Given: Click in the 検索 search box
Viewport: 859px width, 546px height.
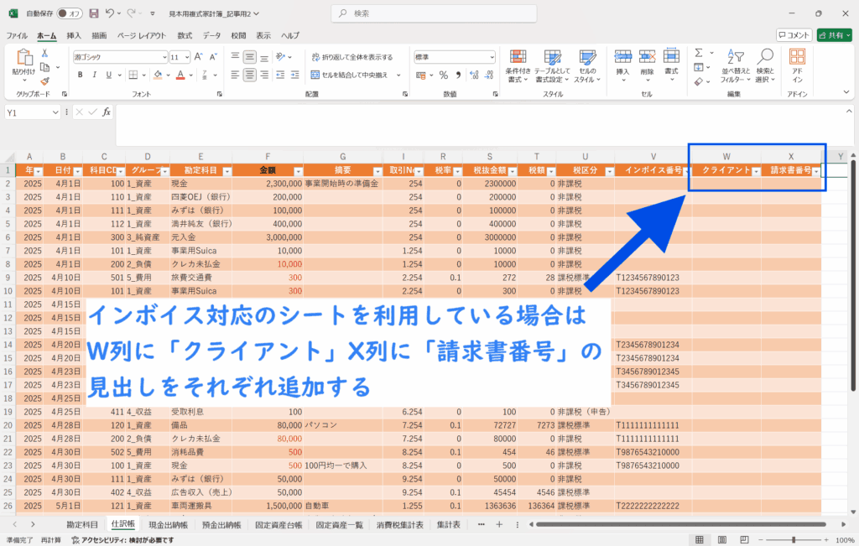Looking at the screenshot, I should click(x=434, y=13).
